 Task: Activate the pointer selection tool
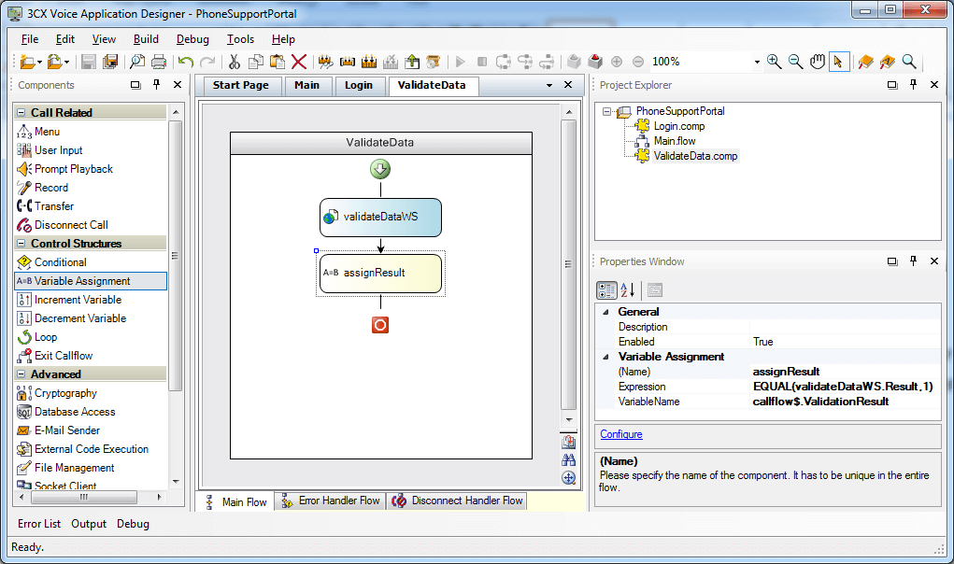pyautogui.click(x=839, y=62)
